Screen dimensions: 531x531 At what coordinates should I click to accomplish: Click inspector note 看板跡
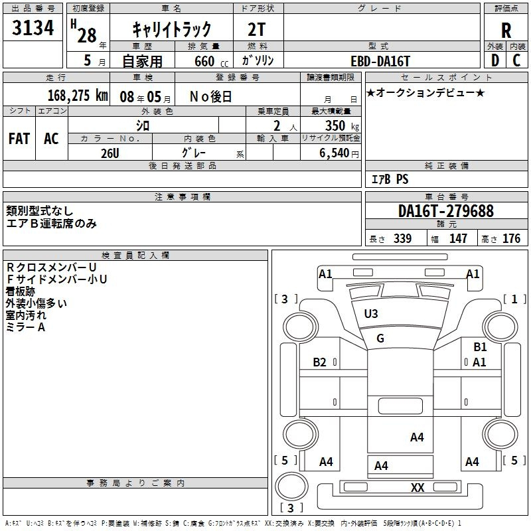click(x=21, y=291)
